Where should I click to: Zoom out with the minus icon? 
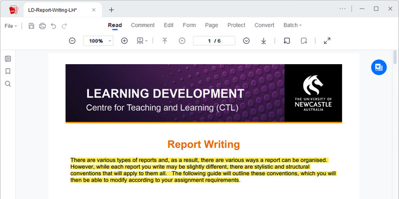pyautogui.click(x=72, y=41)
